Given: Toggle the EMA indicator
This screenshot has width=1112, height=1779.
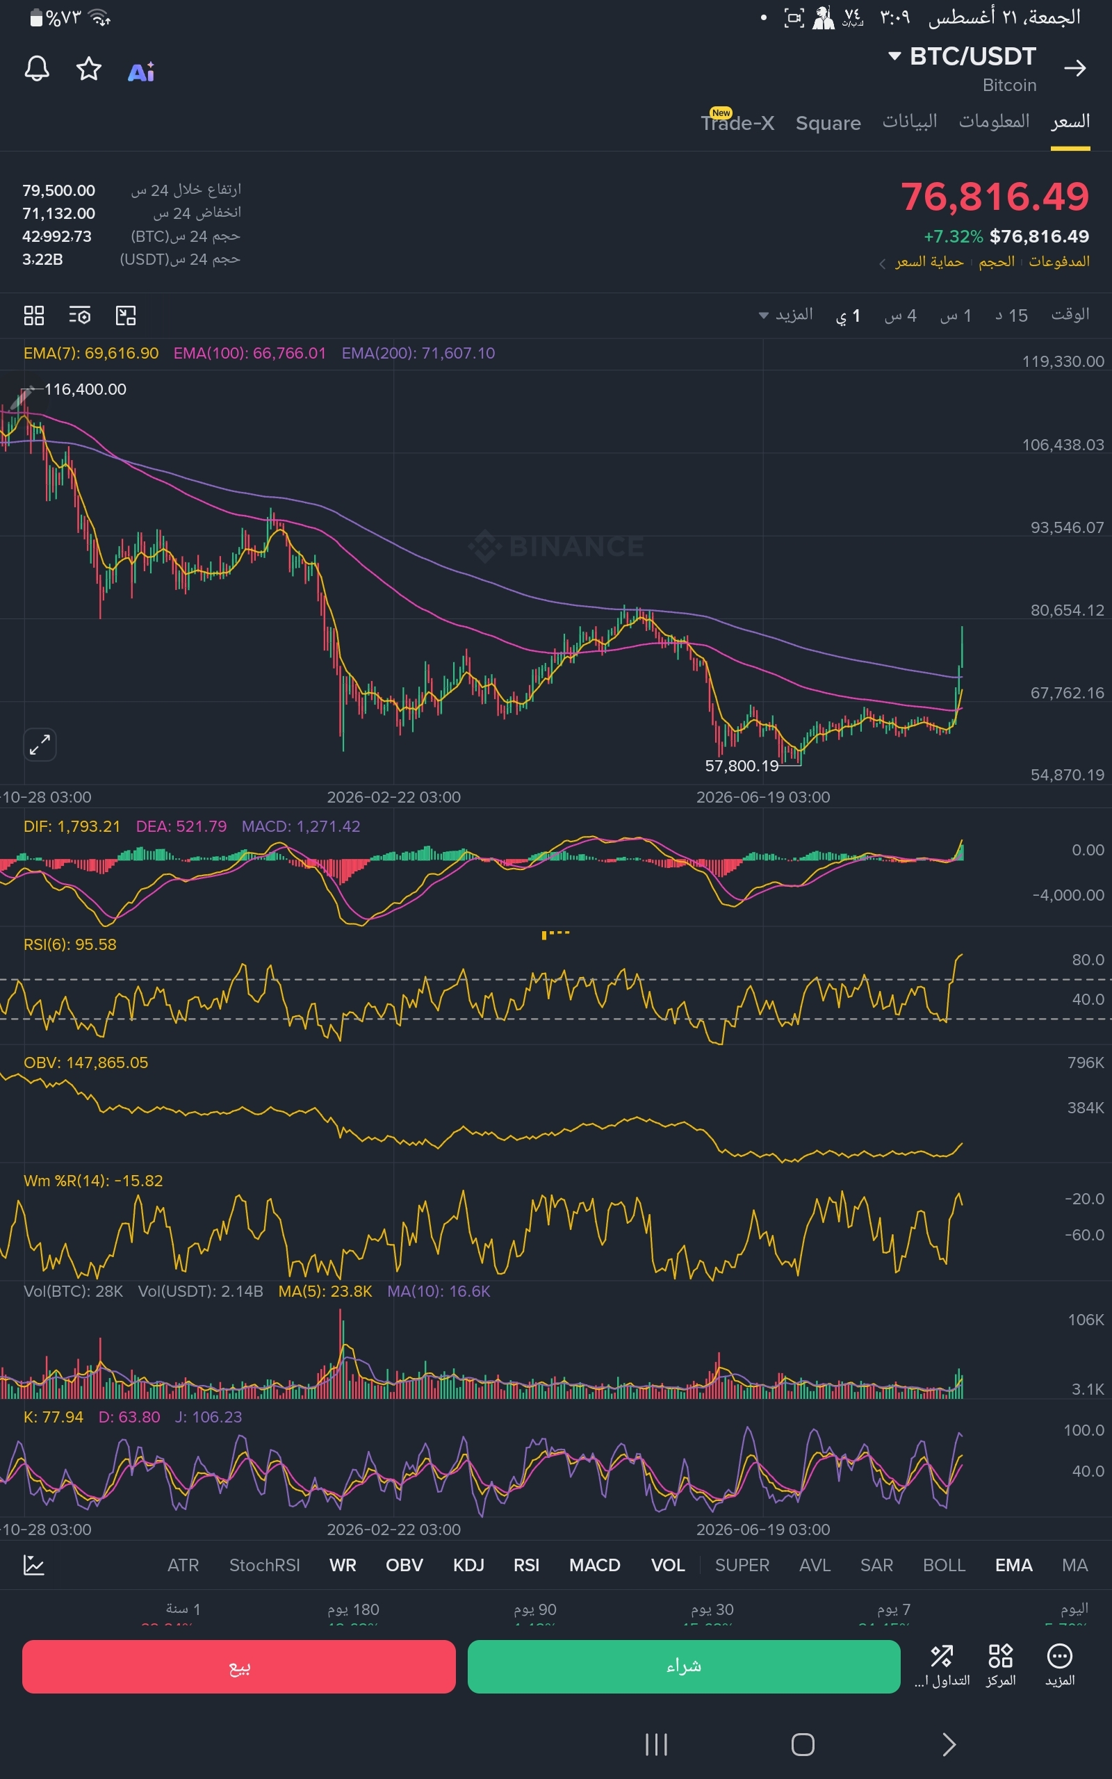Looking at the screenshot, I should [1013, 1565].
